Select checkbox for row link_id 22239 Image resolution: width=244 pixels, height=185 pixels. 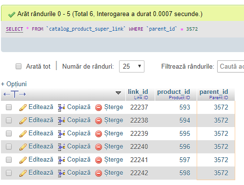pos(9,133)
